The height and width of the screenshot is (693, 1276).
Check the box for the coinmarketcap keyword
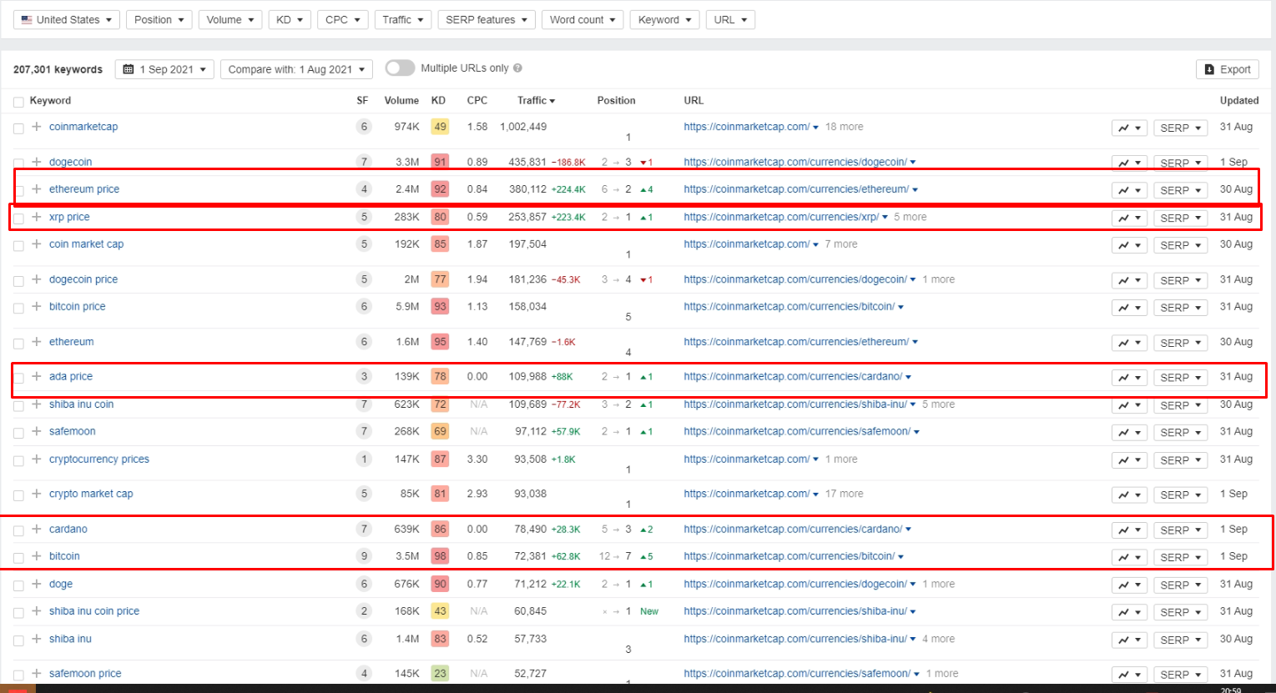(18, 128)
